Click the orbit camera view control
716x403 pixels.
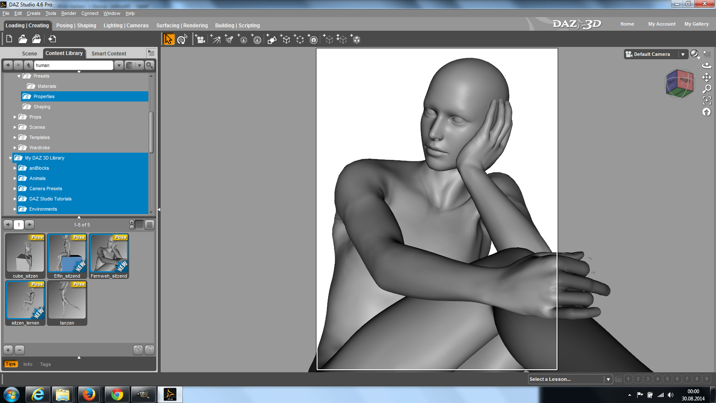tap(706, 66)
